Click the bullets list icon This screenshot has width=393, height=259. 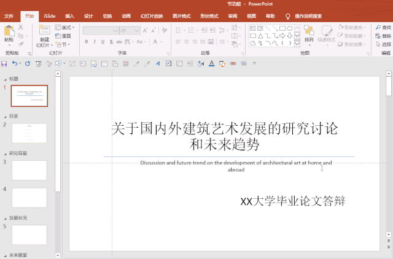[178, 31]
